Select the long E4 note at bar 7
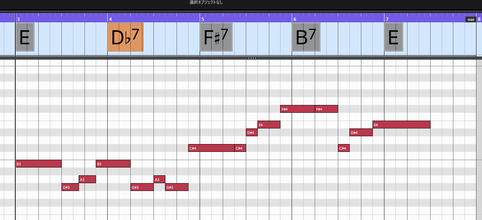The width and height of the screenshot is (482, 220). [401, 125]
